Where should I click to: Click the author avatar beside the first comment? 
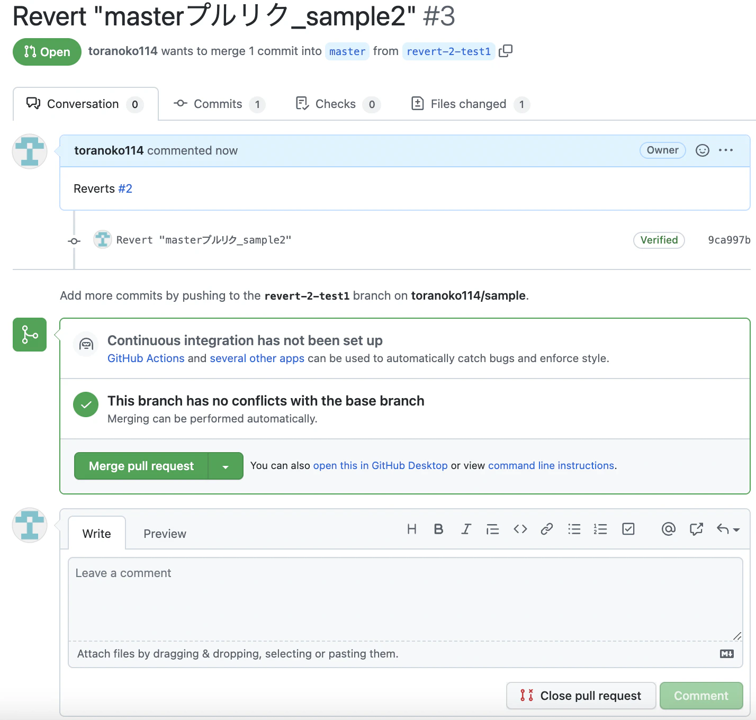[30, 151]
